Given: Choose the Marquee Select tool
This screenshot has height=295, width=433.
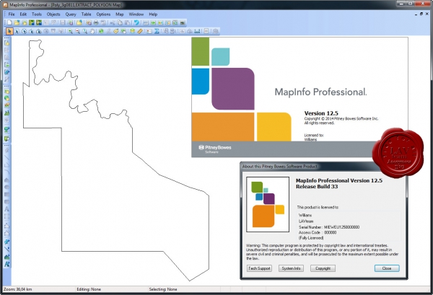Looking at the screenshot, I should pos(17,31).
